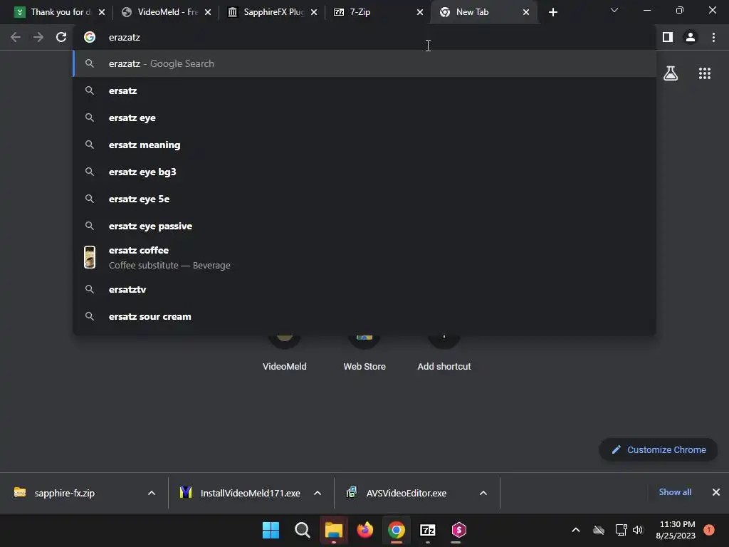Switch to the SapphireFX Plug tab
Viewport: 729px width, 547px height.
coord(271,12)
